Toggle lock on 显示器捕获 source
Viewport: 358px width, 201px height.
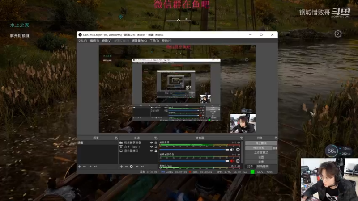click(156, 151)
